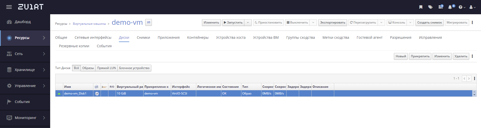Select Прямой LUN disk type filter

[106, 68]
